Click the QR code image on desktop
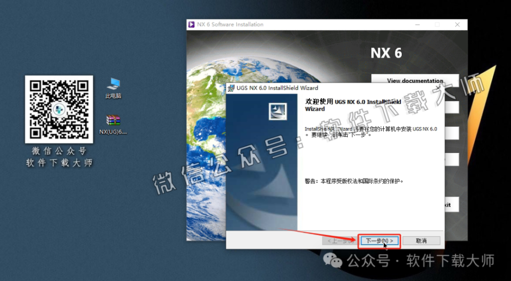Viewport: 511px width, 281px height. pyautogui.click(x=59, y=109)
